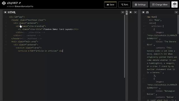
Task: Click the HTML editor vertical scrollbar
Action: (x=124, y=46)
